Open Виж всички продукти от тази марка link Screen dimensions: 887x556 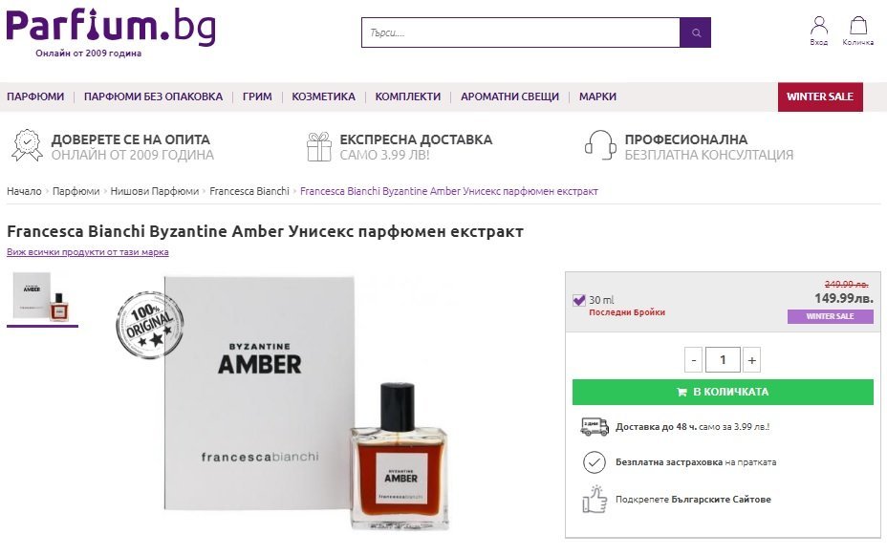click(88, 252)
